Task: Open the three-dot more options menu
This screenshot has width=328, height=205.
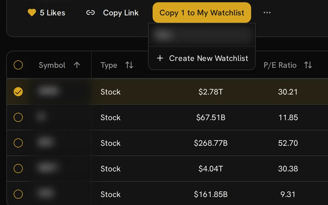Action: coord(267,13)
